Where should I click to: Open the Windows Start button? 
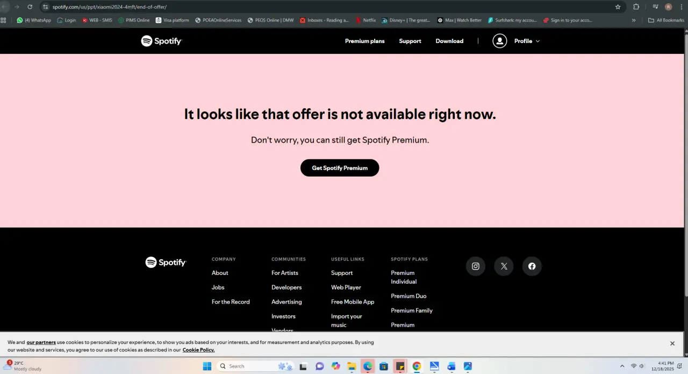[207, 366]
